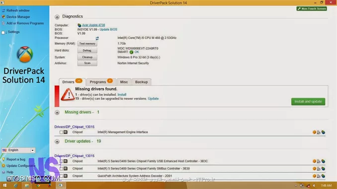Click orange icon on QuickPath Architecture row
Image resolution: width=337 pixels, height=189 pixels.
314,176
